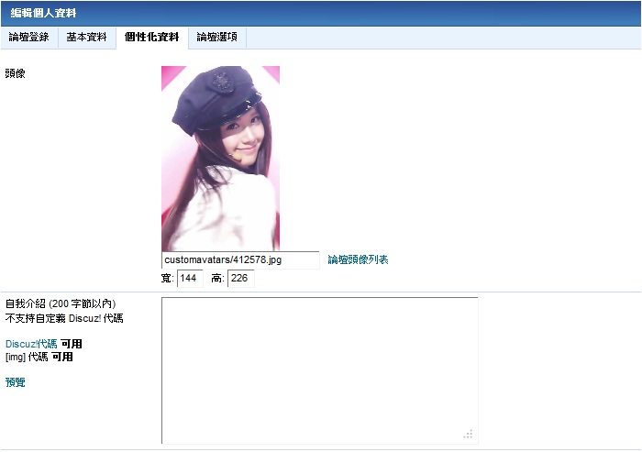Focus the avatar path field customavatars/412578.jpg
This screenshot has height=452, width=642.
pyautogui.click(x=240, y=260)
